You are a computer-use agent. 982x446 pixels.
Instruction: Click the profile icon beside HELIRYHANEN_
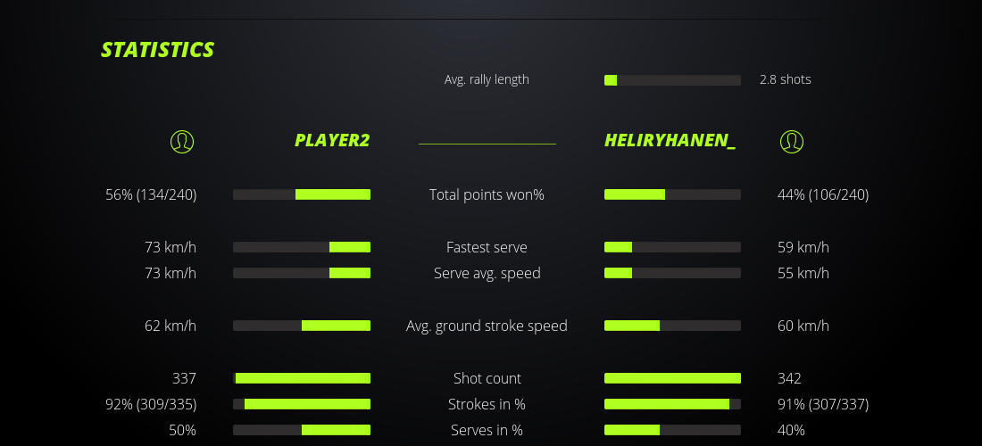pos(791,141)
